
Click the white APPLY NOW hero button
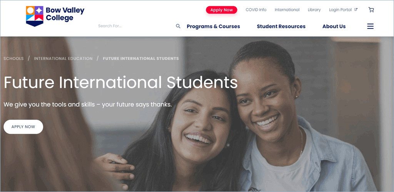coord(23,127)
